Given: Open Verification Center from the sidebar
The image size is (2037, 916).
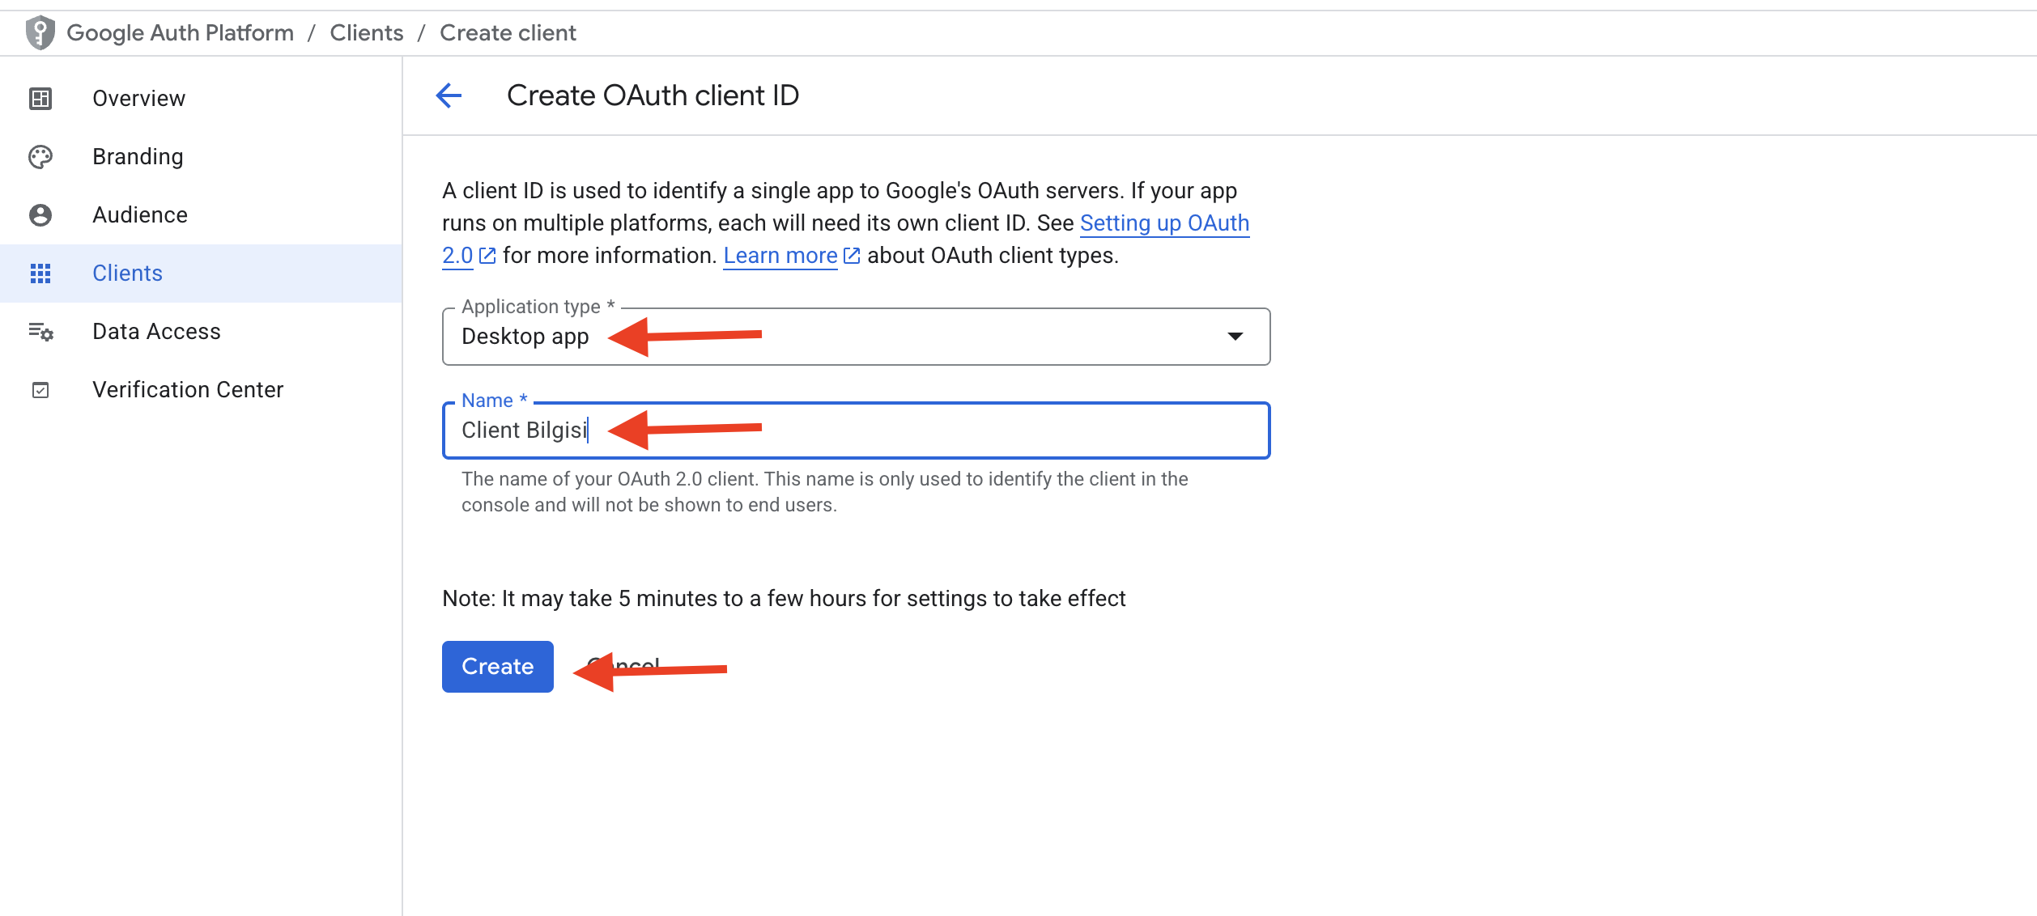Looking at the screenshot, I should [188, 390].
